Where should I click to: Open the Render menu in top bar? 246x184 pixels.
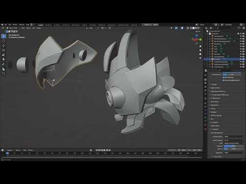click(x=15, y=25)
